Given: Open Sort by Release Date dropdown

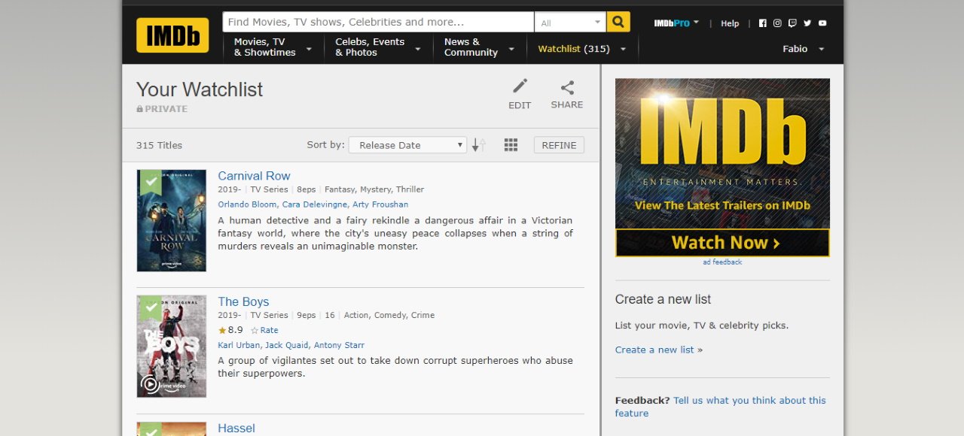Looking at the screenshot, I should [x=407, y=145].
